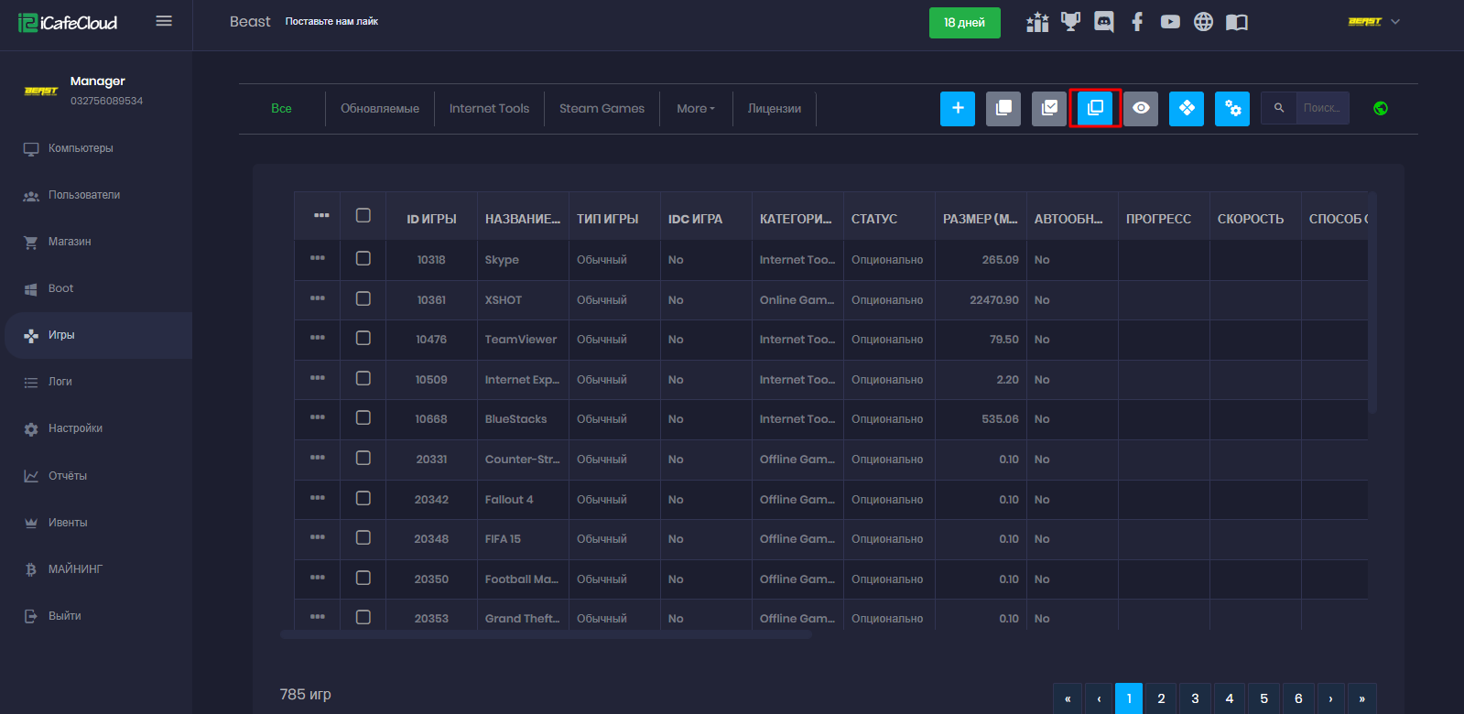Click the highlighted blue duplicate toolbar icon
This screenshot has width=1464, height=714.
pyautogui.click(x=1095, y=108)
